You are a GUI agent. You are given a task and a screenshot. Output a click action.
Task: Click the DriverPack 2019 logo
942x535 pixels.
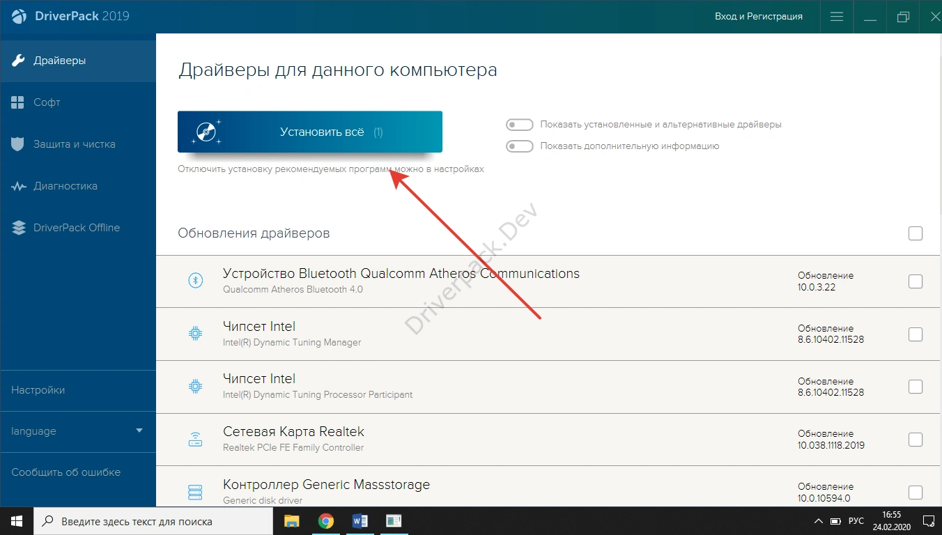pyautogui.click(x=70, y=16)
